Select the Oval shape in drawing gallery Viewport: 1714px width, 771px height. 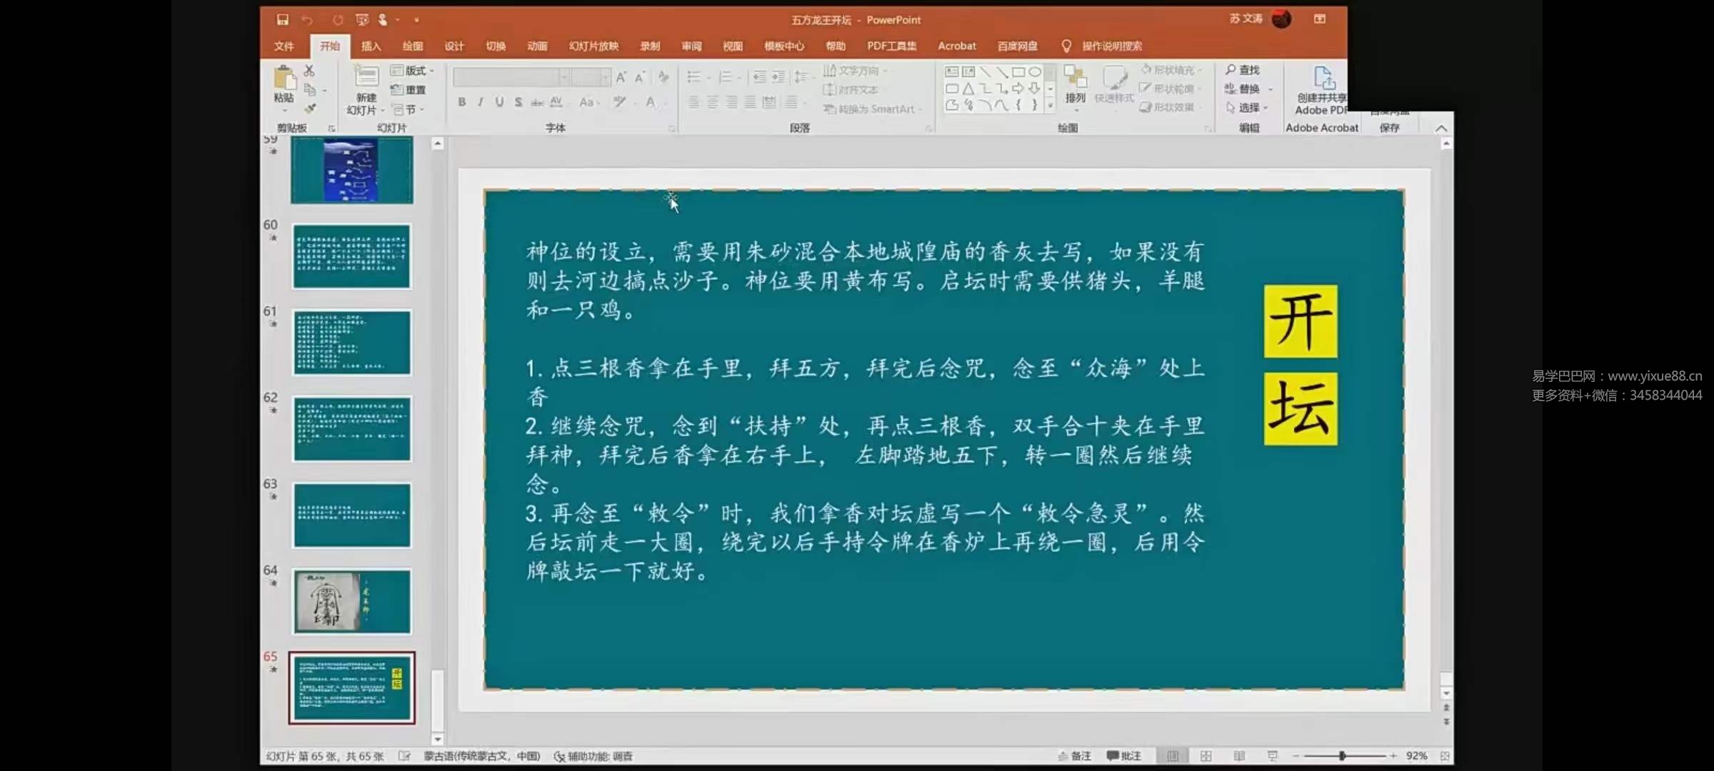pos(1036,71)
